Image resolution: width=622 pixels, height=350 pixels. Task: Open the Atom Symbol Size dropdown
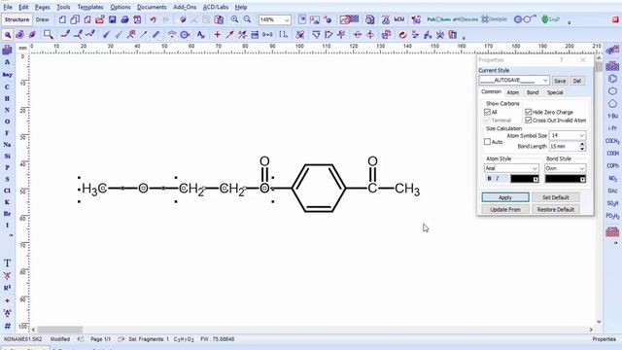(x=581, y=136)
